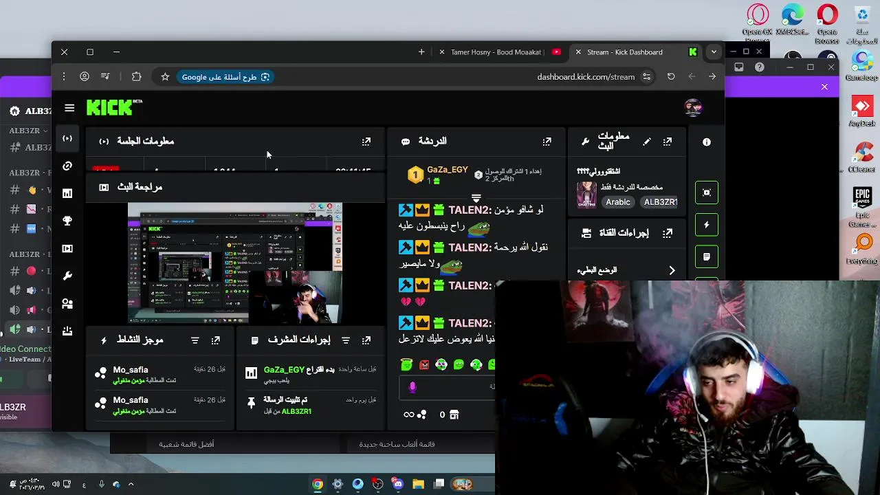Pop out the chat panel
The height and width of the screenshot is (495, 880).
pos(547,142)
